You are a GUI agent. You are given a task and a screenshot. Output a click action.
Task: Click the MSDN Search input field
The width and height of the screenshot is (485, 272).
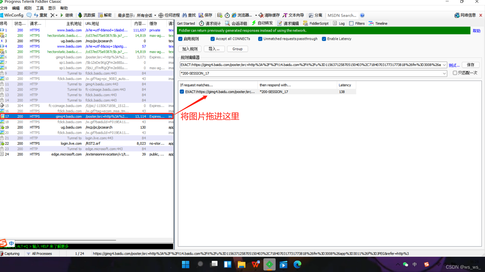click(x=342, y=15)
